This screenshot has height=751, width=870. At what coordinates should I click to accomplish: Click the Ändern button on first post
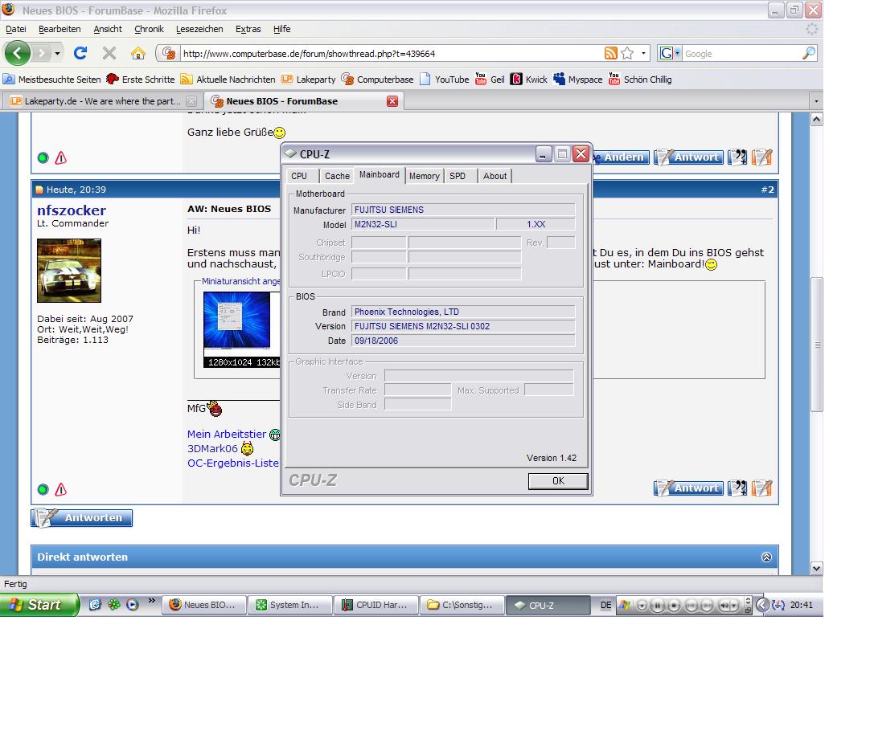tap(620, 157)
